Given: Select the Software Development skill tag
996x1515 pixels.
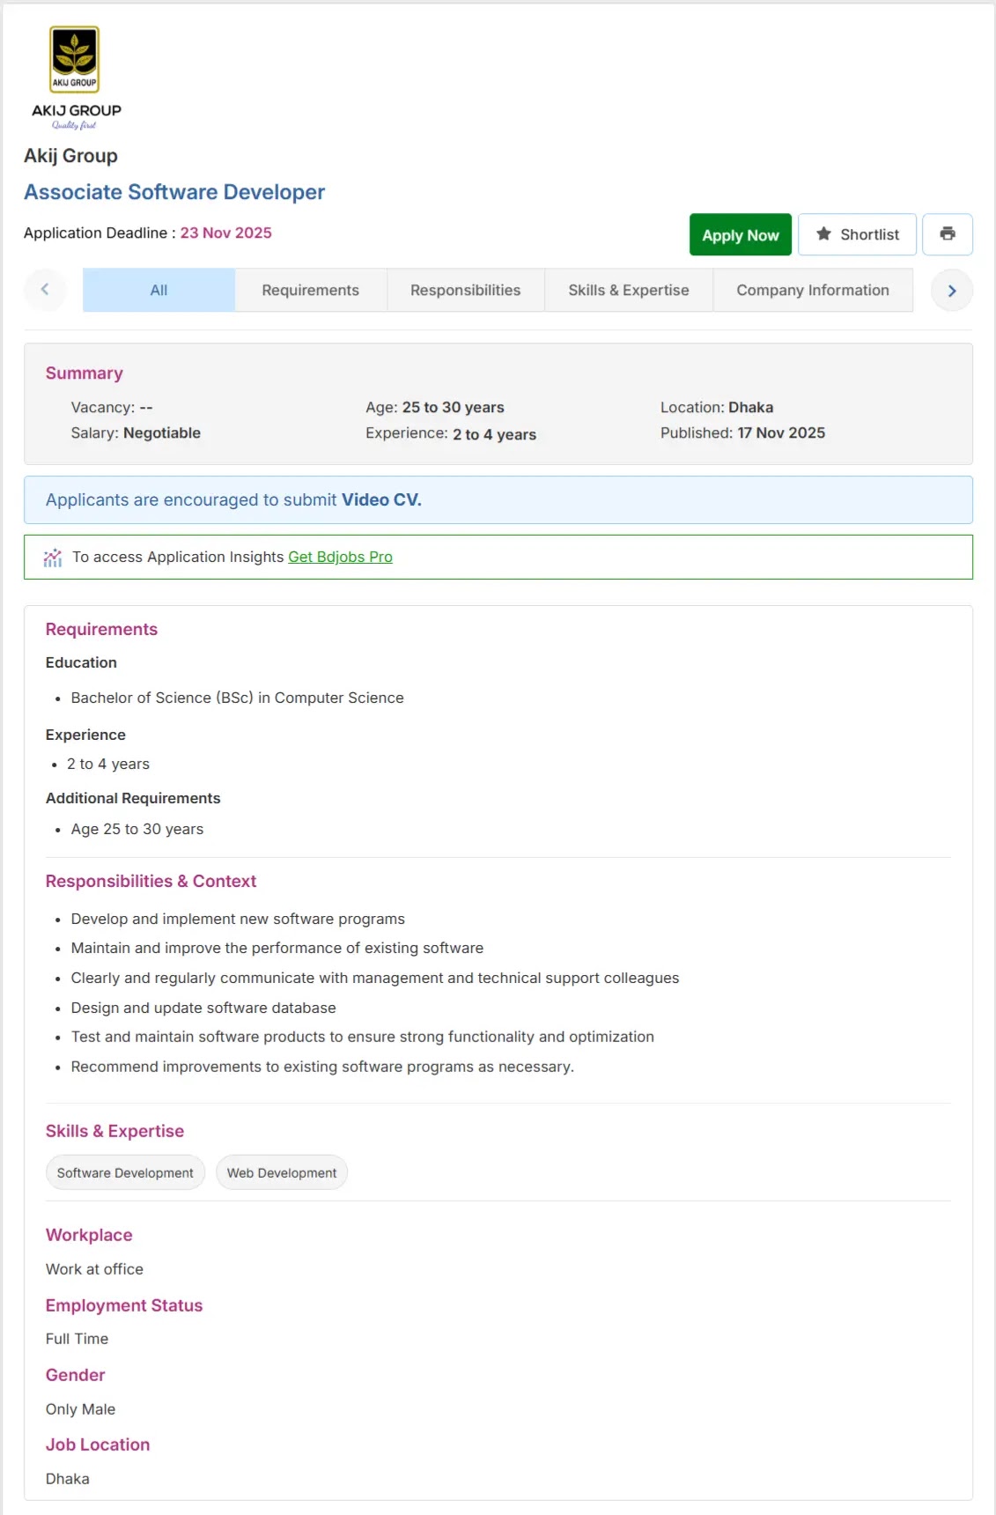Looking at the screenshot, I should pos(125,1172).
